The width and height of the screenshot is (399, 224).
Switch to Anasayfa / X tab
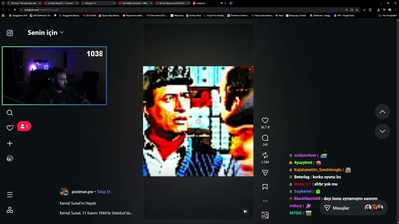[98, 3]
